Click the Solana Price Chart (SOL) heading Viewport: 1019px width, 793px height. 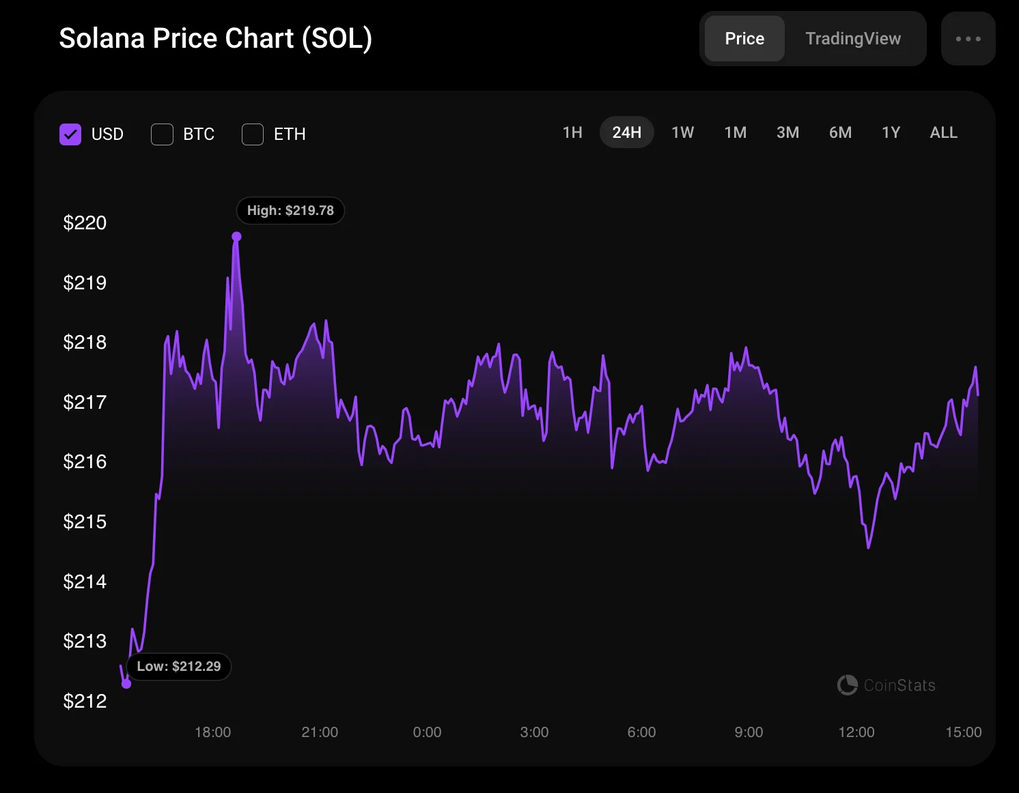[x=215, y=38]
